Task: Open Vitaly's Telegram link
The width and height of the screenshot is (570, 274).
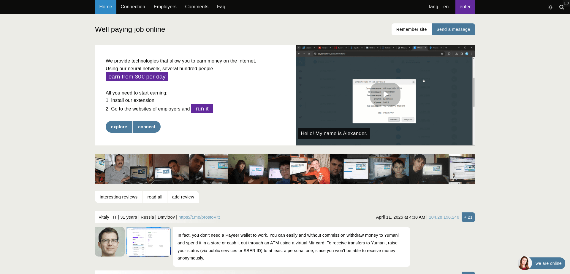Action: 199,217
